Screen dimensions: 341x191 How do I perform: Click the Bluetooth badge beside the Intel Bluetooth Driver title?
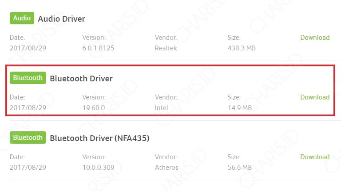coord(28,78)
